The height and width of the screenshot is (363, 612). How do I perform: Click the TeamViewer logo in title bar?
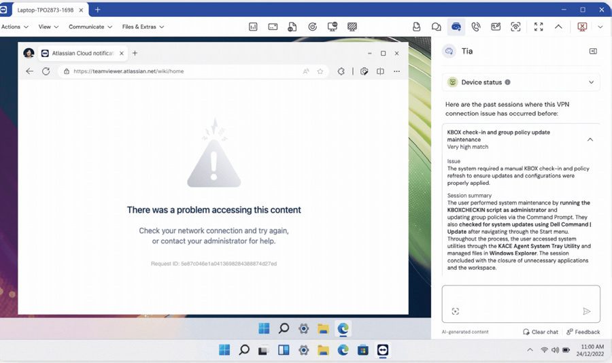point(3,10)
